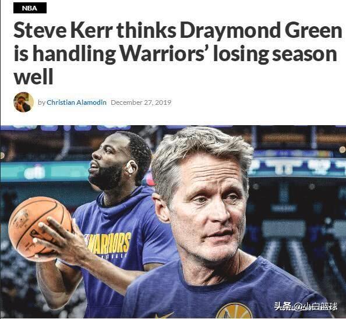Image resolution: width=346 pixels, height=319 pixels.
Task: Click the teal arena banner in background
Action: click(x=44, y=171)
